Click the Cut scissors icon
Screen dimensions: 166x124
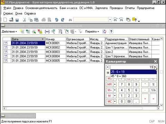(24, 20)
